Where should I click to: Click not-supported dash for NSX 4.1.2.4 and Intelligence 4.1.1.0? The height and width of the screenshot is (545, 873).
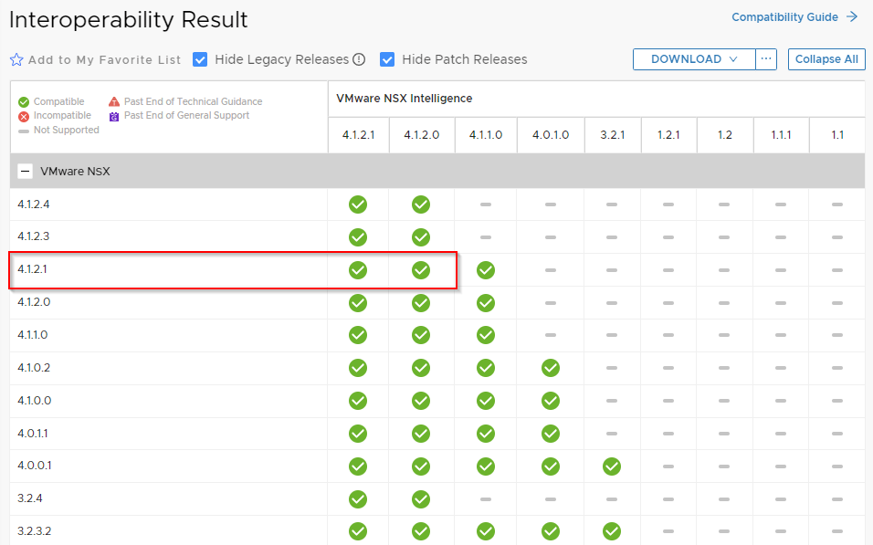pyautogui.click(x=486, y=204)
